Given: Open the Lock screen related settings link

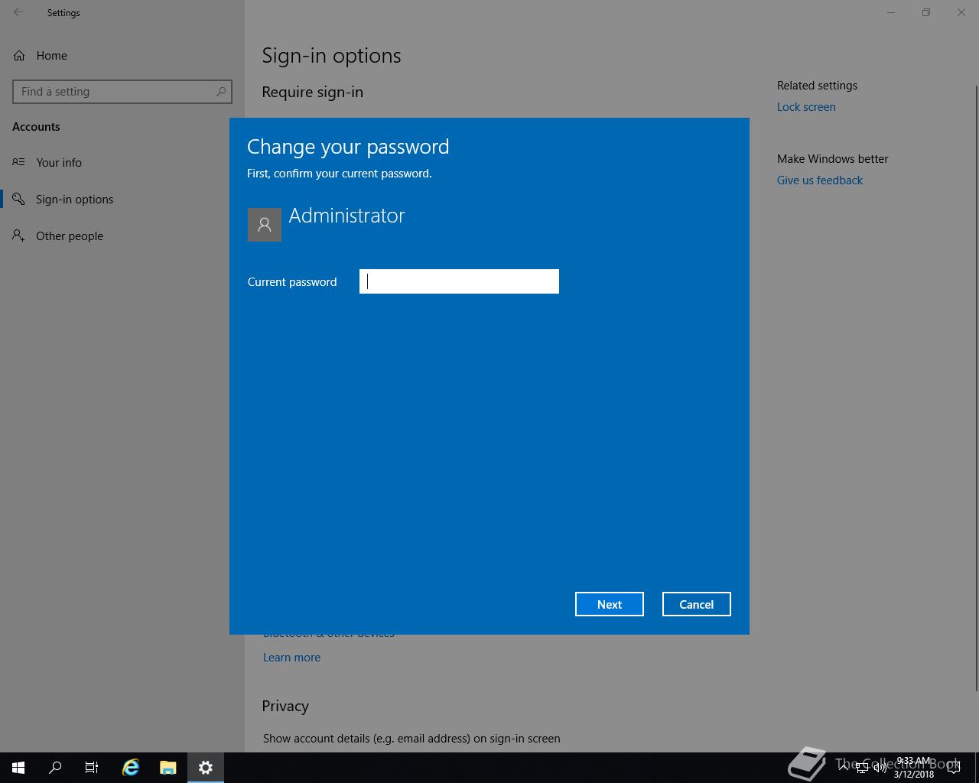Looking at the screenshot, I should pyautogui.click(x=806, y=107).
